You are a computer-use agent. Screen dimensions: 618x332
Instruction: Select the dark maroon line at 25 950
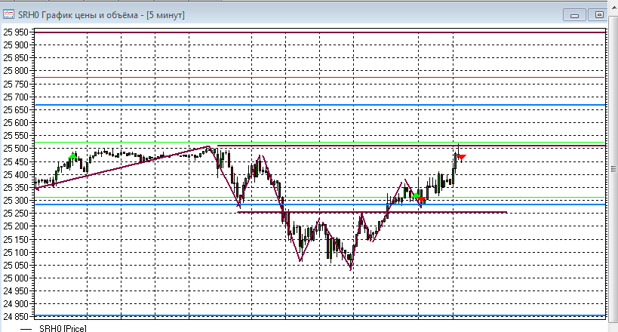[320, 32]
